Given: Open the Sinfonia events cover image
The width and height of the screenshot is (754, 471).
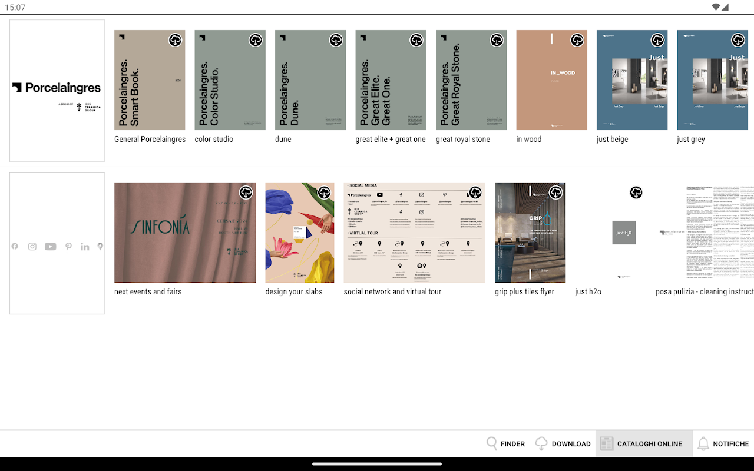Looking at the screenshot, I should (x=185, y=233).
